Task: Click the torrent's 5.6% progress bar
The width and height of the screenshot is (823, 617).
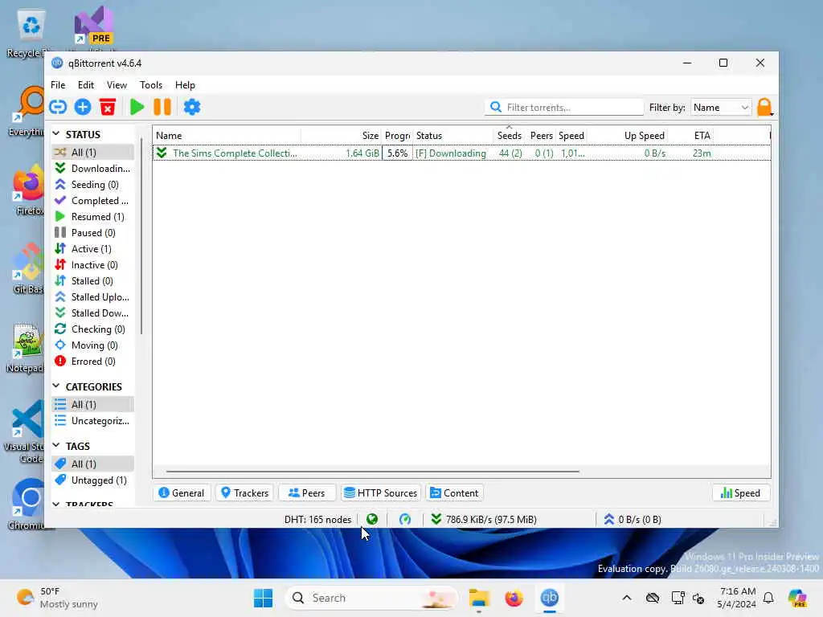Action: click(397, 153)
